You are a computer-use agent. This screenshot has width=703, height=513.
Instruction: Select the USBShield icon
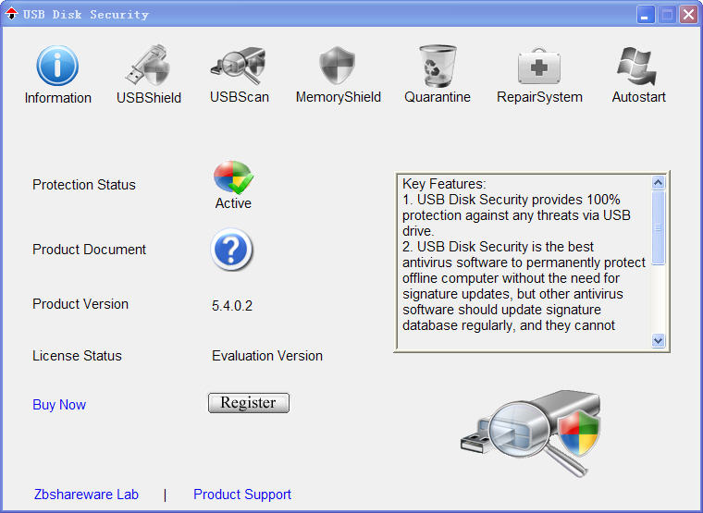click(148, 67)
